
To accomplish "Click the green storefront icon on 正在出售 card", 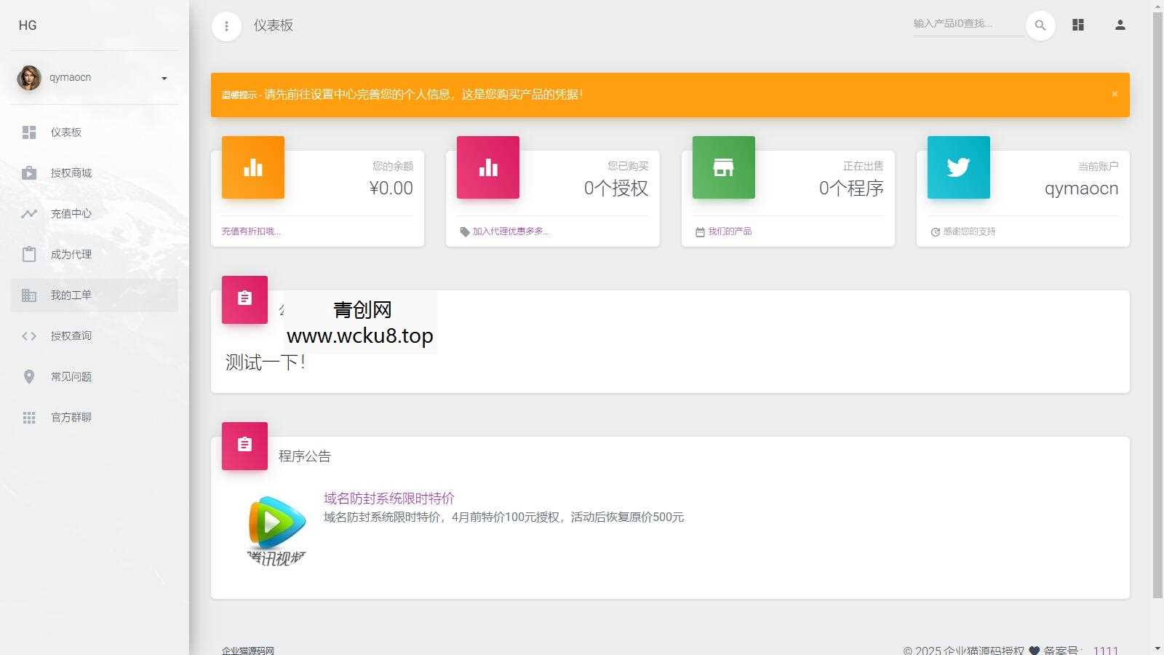I will (x=723, y=167).
